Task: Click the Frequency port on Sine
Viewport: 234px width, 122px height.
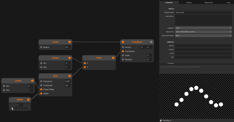Action: [41, 81]
